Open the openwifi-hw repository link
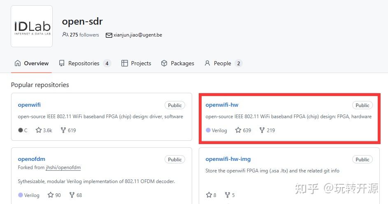 click(222, 105)
